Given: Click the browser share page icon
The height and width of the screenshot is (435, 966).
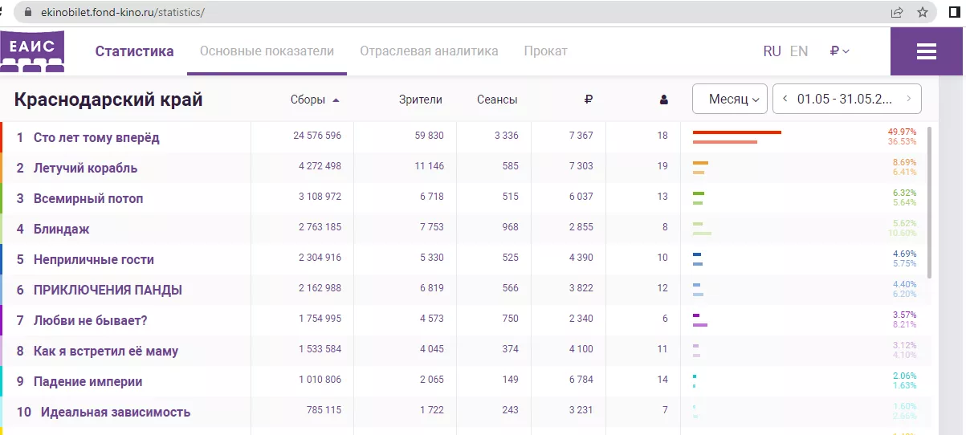Looking at the screenshot, I should pyautogui.click(x=897, y=13).
